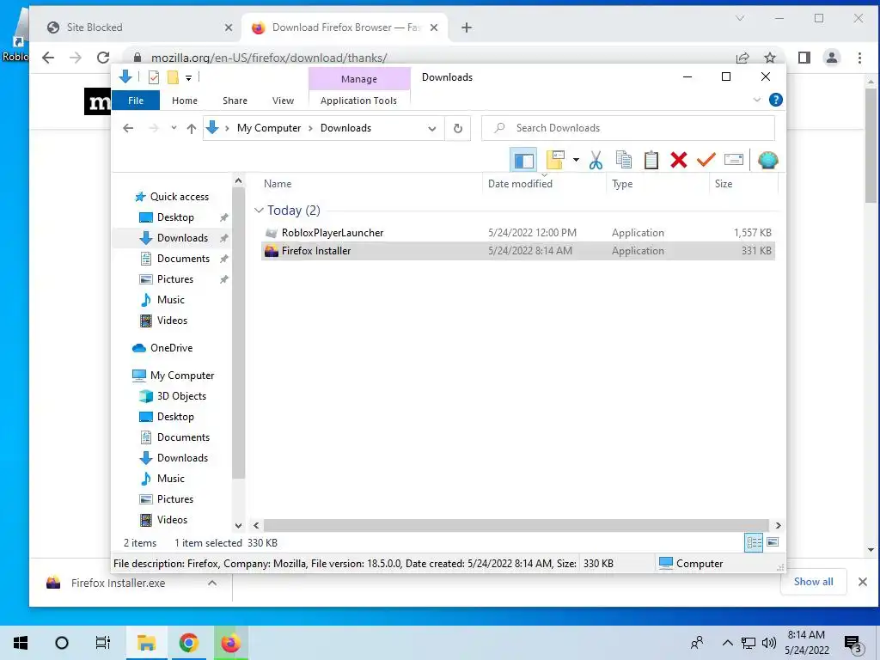Collapse the Today (2) group

pos(259,211)
